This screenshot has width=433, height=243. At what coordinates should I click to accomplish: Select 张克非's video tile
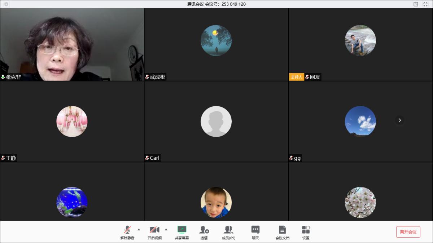click(72, 45)
